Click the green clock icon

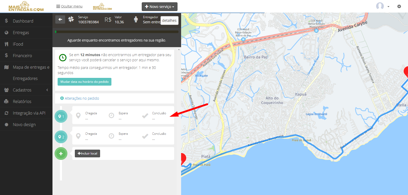coord(63,58)
